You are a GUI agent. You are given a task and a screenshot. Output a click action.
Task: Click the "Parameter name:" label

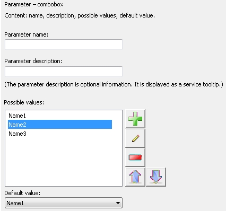26,34
